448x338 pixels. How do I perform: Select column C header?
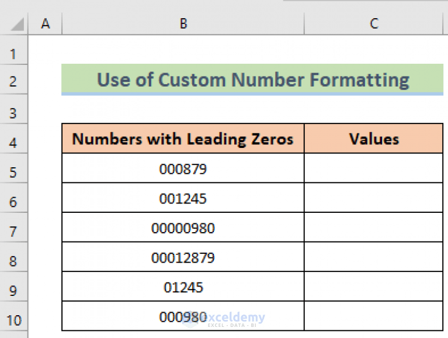pos(374,24)
